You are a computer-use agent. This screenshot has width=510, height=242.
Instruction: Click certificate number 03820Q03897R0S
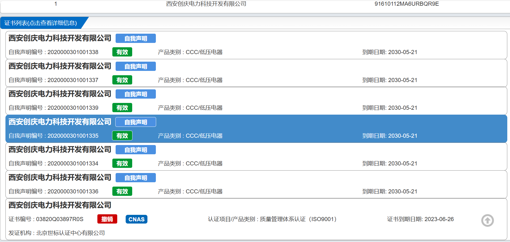tap(60, 219)
